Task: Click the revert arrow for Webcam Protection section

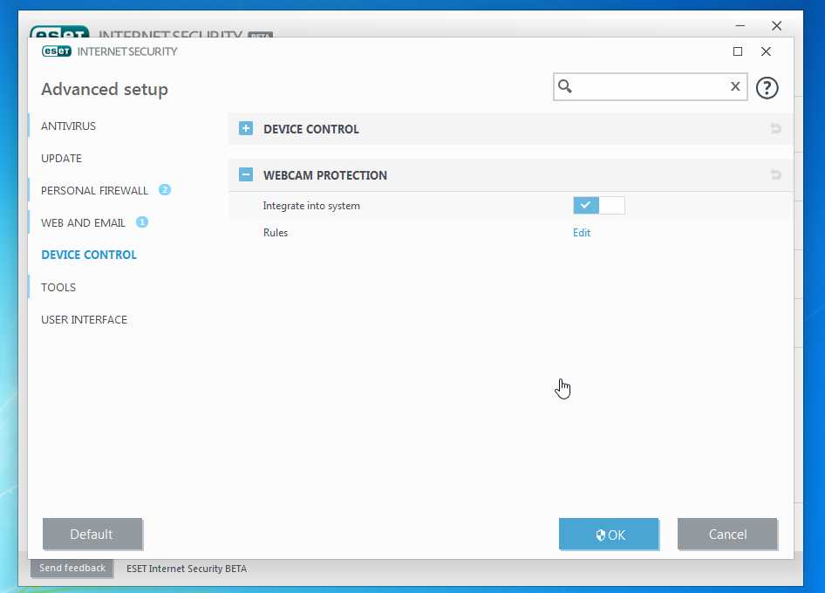Action: 775,174
